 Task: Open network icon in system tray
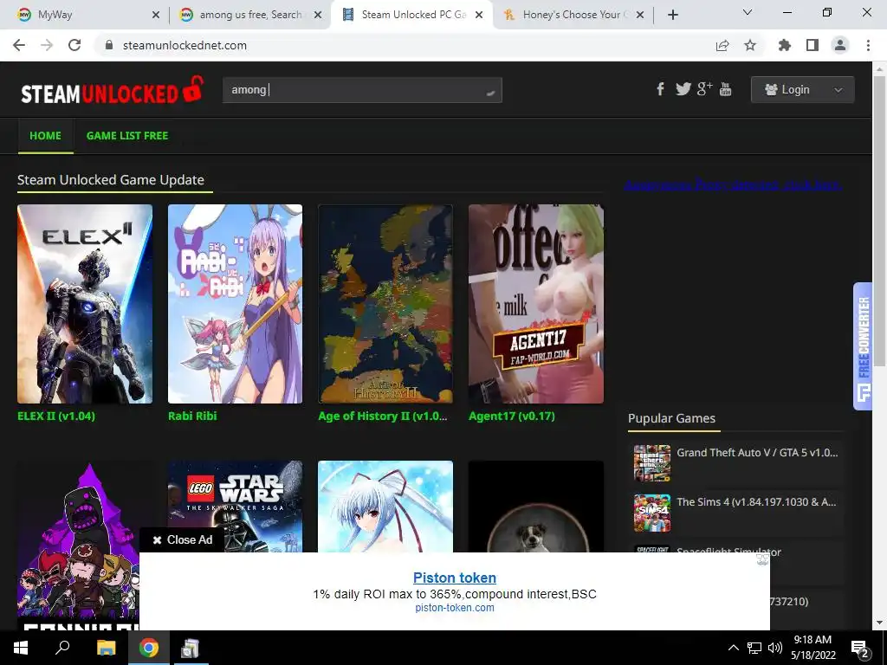pos(754,648)
